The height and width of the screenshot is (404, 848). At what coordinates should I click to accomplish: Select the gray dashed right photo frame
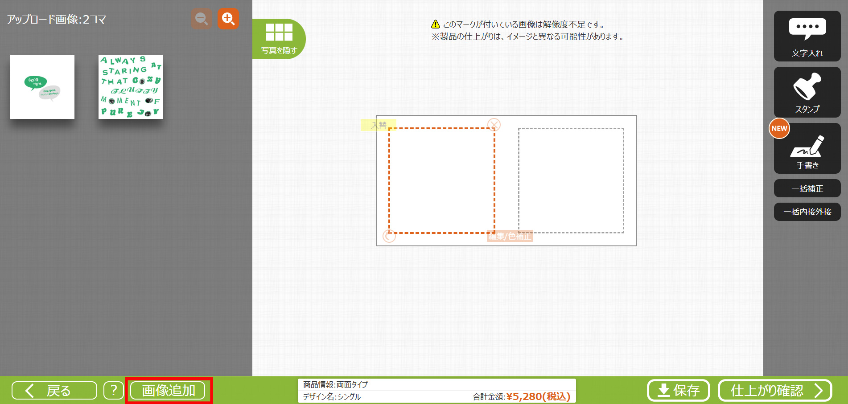pos(571,180)
